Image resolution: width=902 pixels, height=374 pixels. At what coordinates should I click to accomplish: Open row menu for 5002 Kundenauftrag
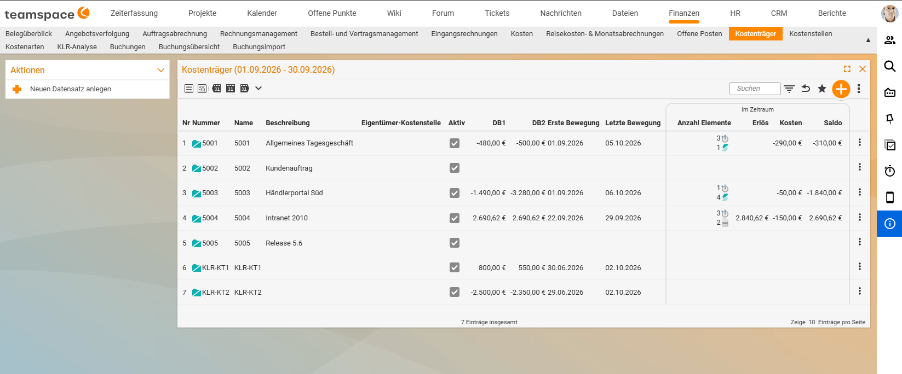(860, 167)
